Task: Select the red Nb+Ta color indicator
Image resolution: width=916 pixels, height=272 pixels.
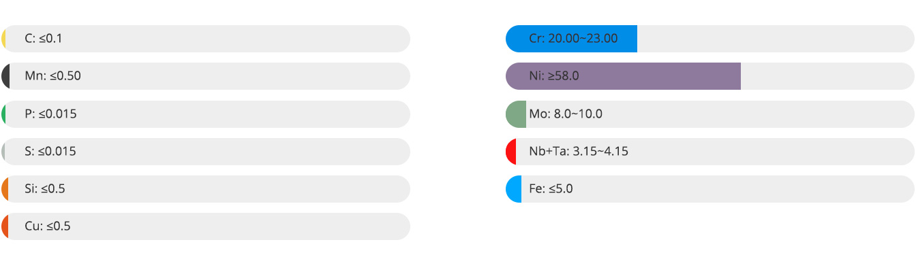Action: coord(511,152)
